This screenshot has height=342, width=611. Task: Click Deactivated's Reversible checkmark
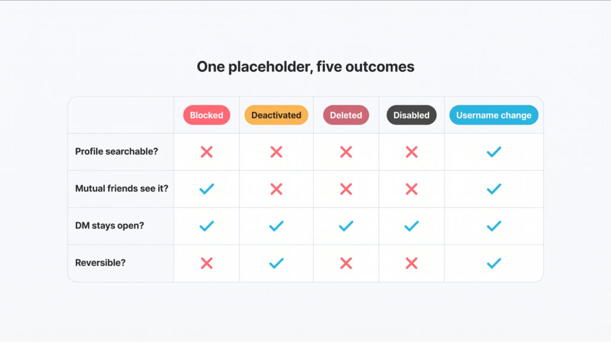tap(276, 263)
